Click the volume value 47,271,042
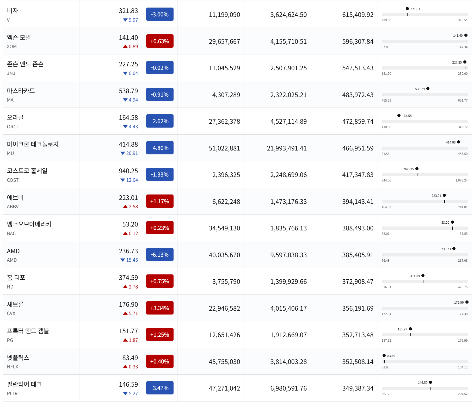 pos(224,388)
